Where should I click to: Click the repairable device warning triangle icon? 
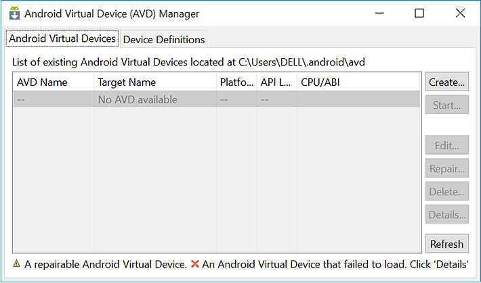[x=16, y=264]
